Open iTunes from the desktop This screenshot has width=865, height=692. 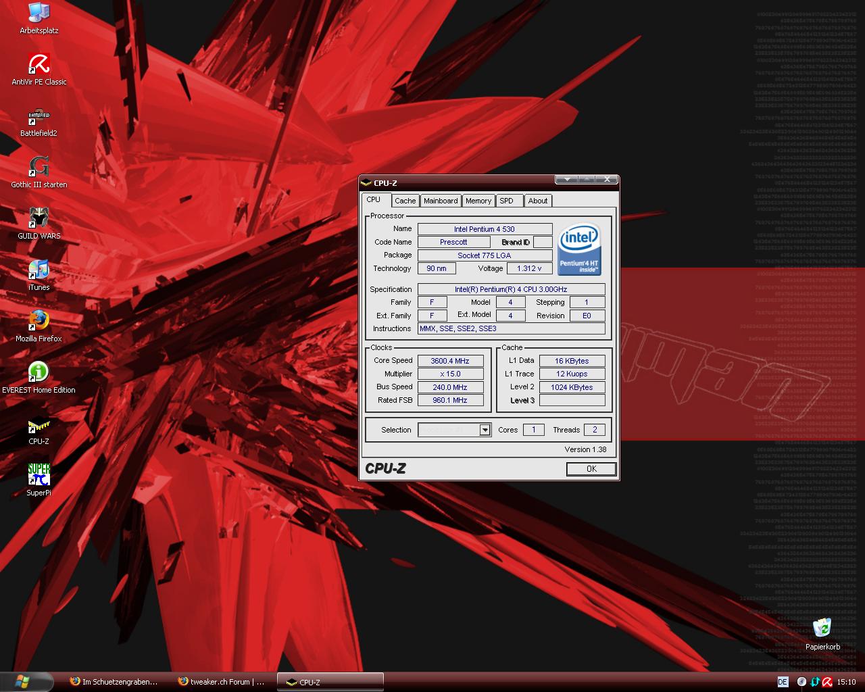[x=39, y=270]
